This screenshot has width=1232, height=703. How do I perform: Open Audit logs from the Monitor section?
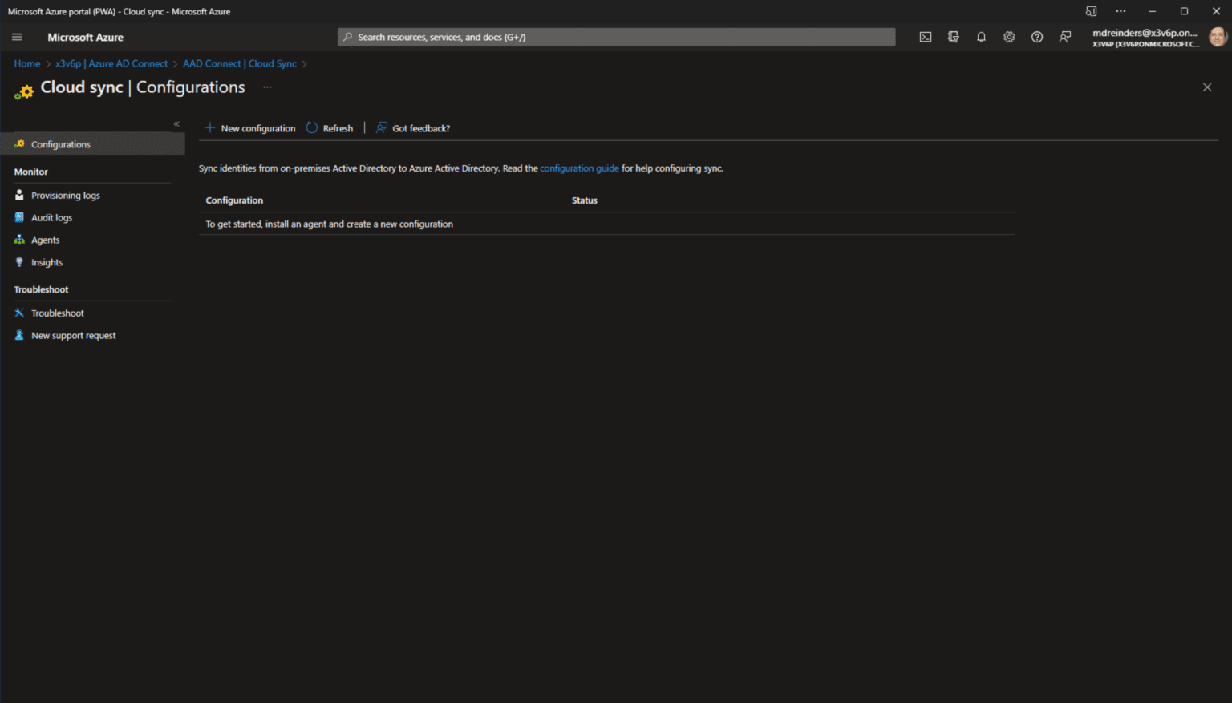(51, 217)
